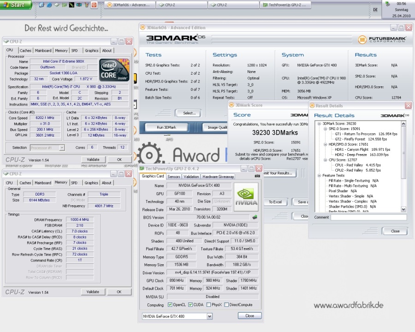Click the 00:56 taskbar clock
This screenshot has height=332, width=415.
(401, 4)
